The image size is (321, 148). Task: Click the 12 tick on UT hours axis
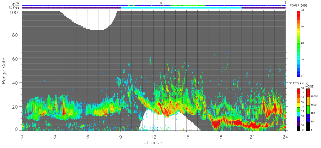(154, 137)
